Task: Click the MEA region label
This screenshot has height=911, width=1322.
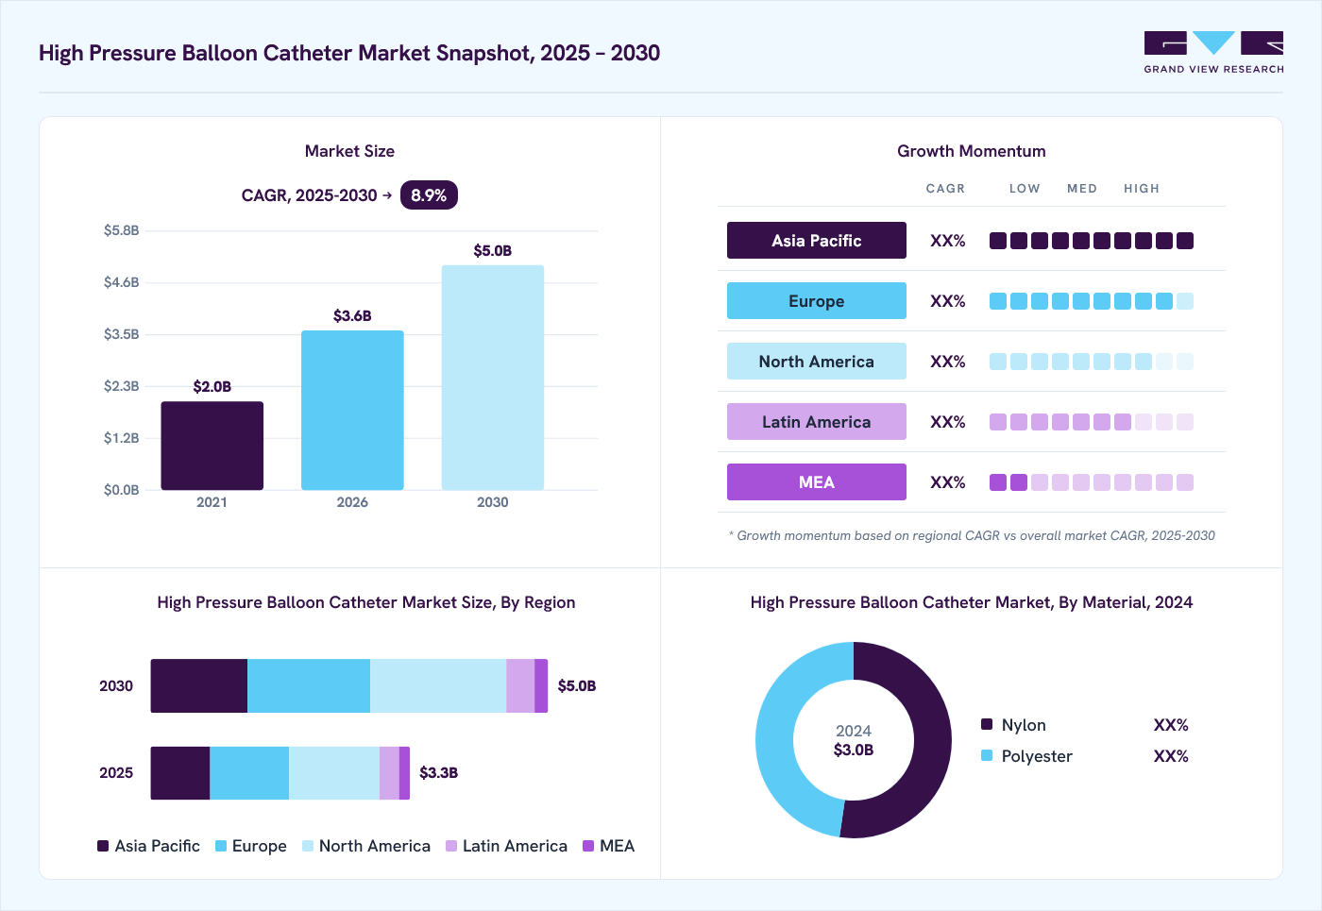Action: pyautogui.click(x=817, y=482)
